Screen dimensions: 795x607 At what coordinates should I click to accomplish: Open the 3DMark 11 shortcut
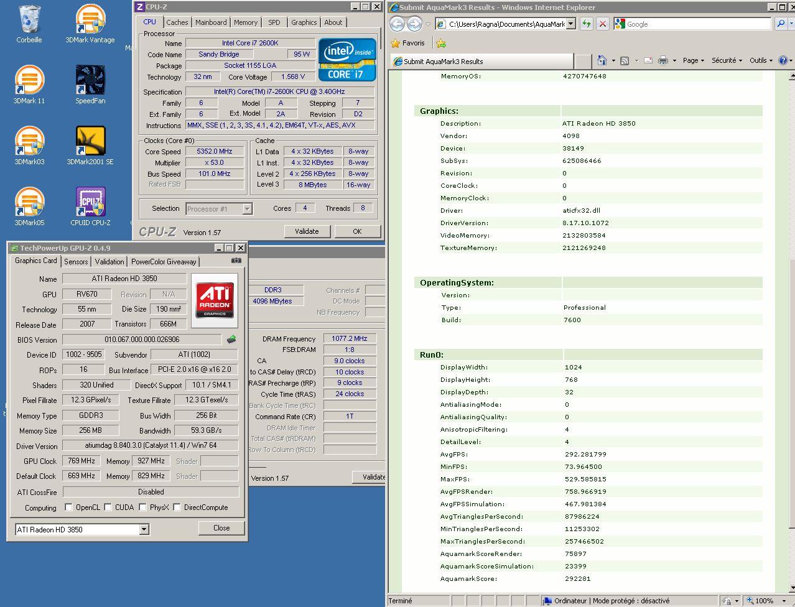pos(29,85)
